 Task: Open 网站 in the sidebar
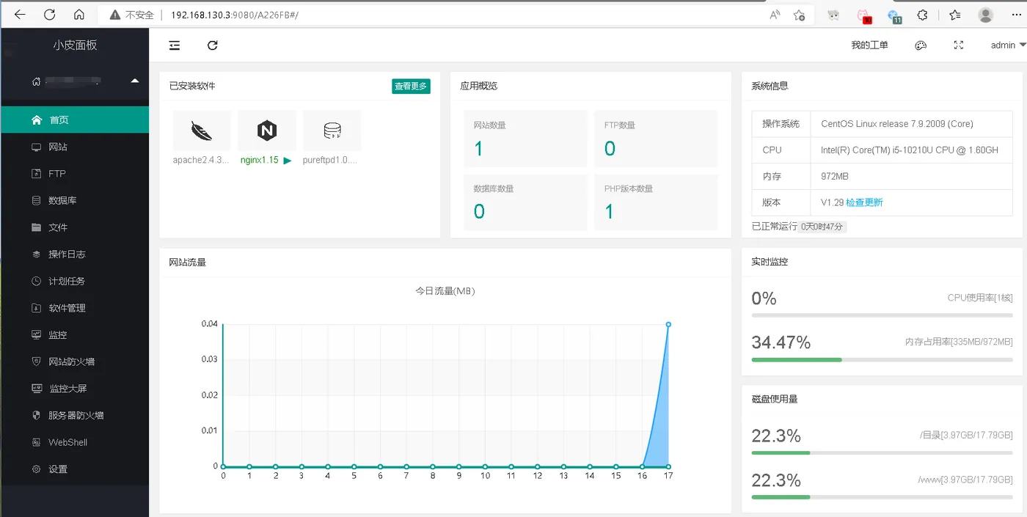click(75, 147)
